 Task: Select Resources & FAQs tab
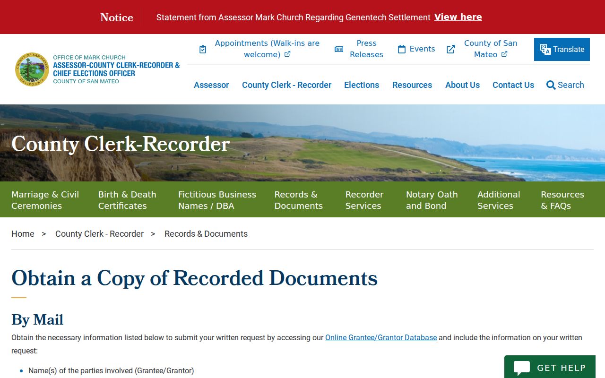click(562, 200)
